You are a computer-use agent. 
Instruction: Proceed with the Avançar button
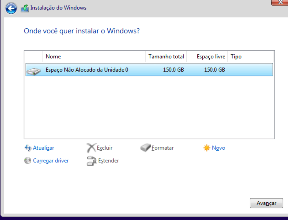coord(266,203)
